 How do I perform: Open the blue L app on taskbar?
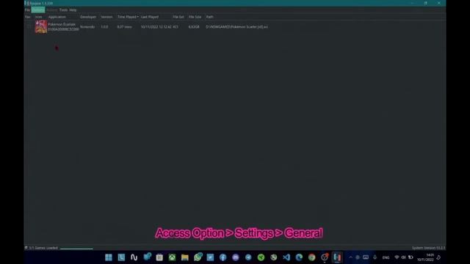click(x=121, y=257)
